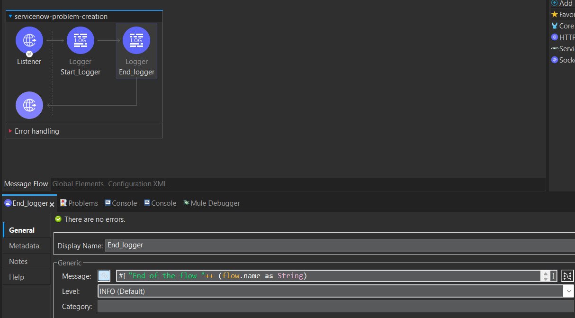Select the Listener source icon in the flow
This screenshot has height=318, width=575.
[29, 40]
